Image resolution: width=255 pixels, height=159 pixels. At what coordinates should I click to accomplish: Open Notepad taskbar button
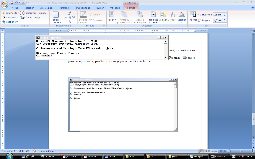click(x=198, y=156)
